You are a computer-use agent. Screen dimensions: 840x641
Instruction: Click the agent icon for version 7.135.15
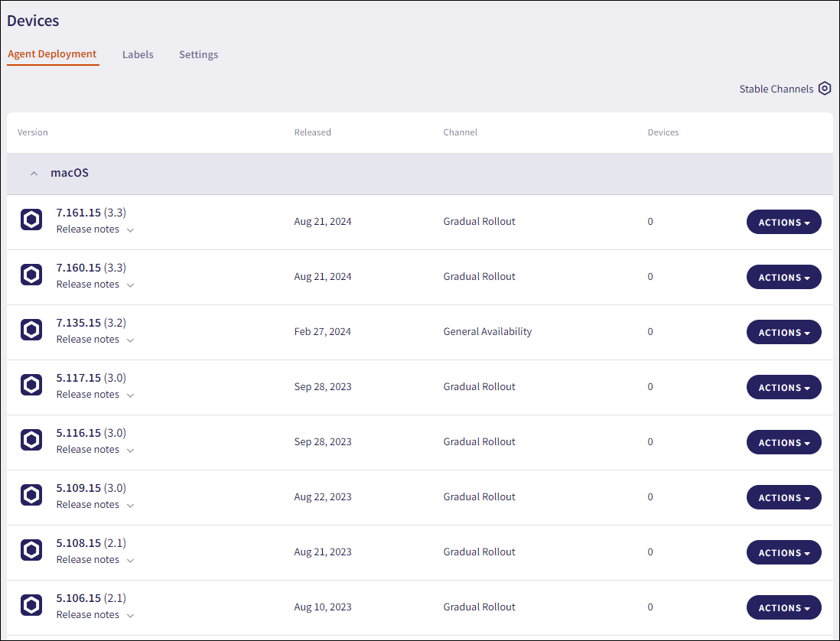click(31, 330)
